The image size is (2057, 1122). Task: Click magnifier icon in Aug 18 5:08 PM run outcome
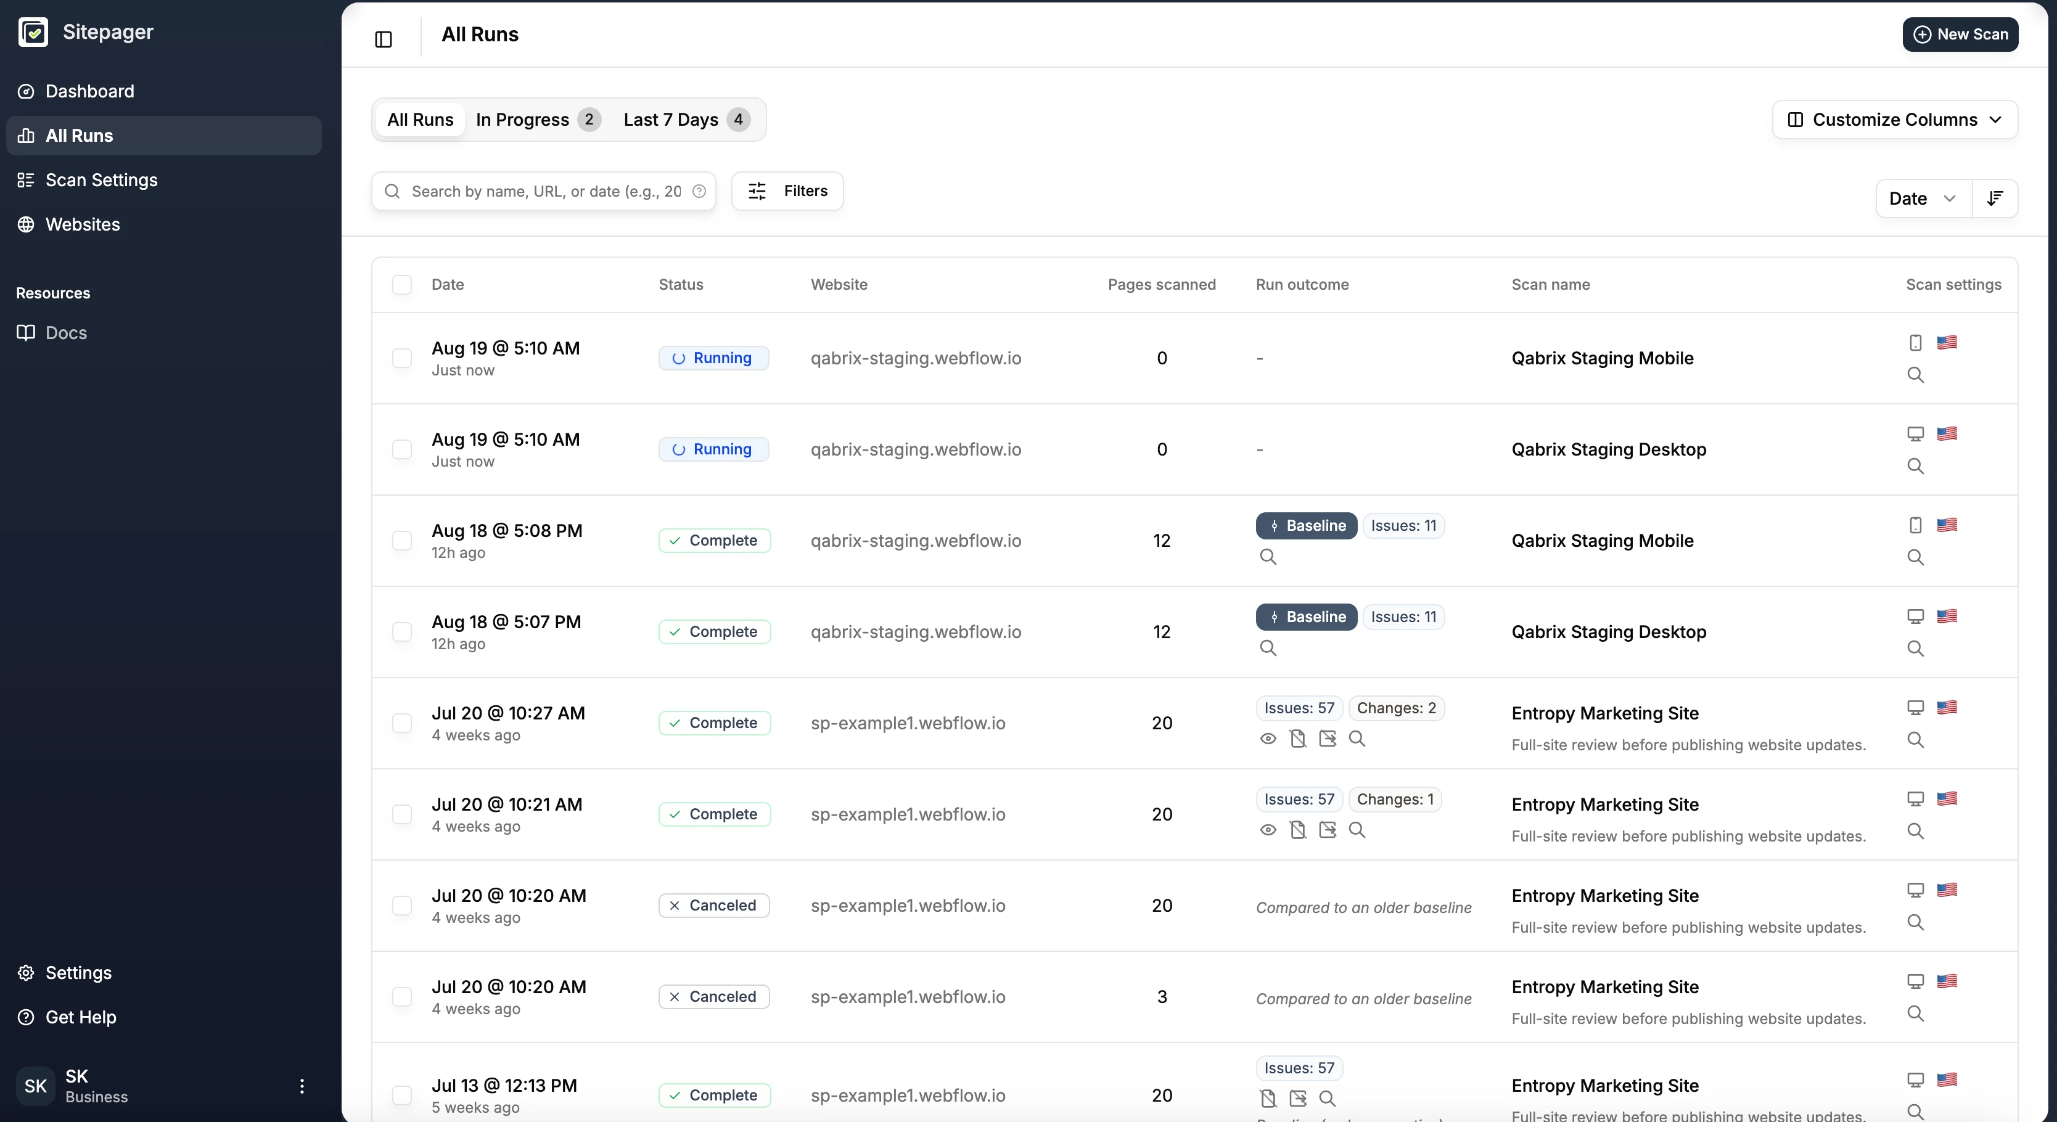1268,557
